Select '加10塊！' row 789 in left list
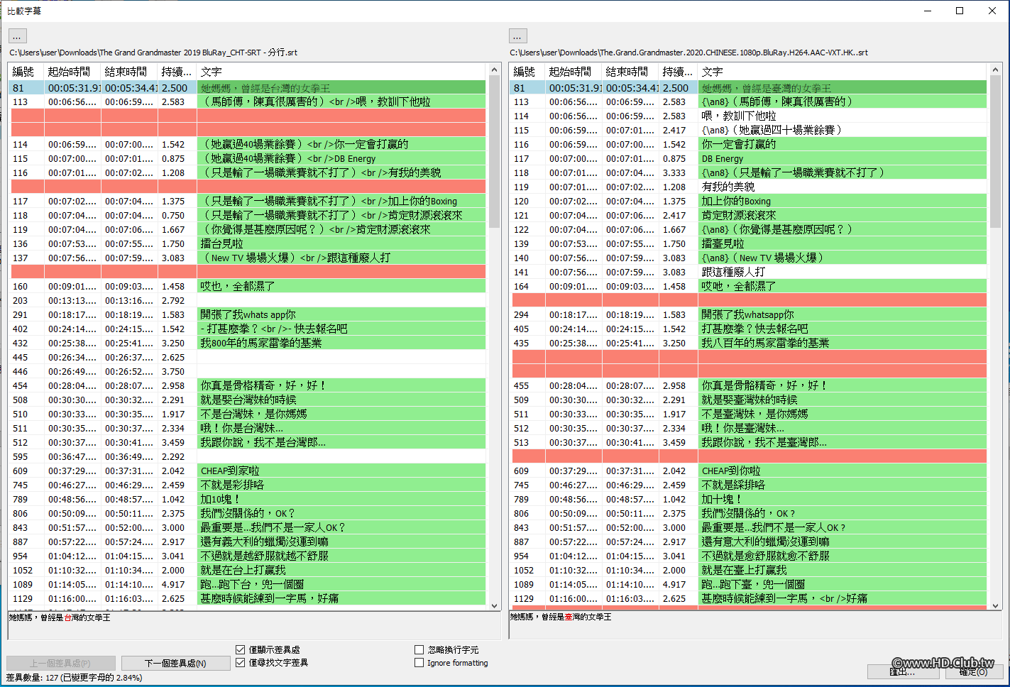This screenshot has height=687, width=1010. pyautogui.click(x=247, y=500)
